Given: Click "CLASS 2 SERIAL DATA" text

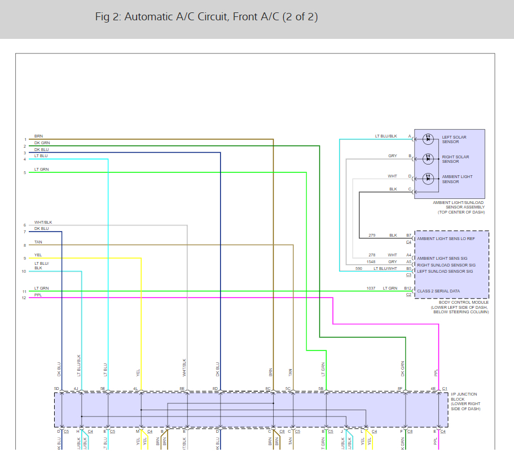Looking at the screenshot, I should [x=438, y=291].
